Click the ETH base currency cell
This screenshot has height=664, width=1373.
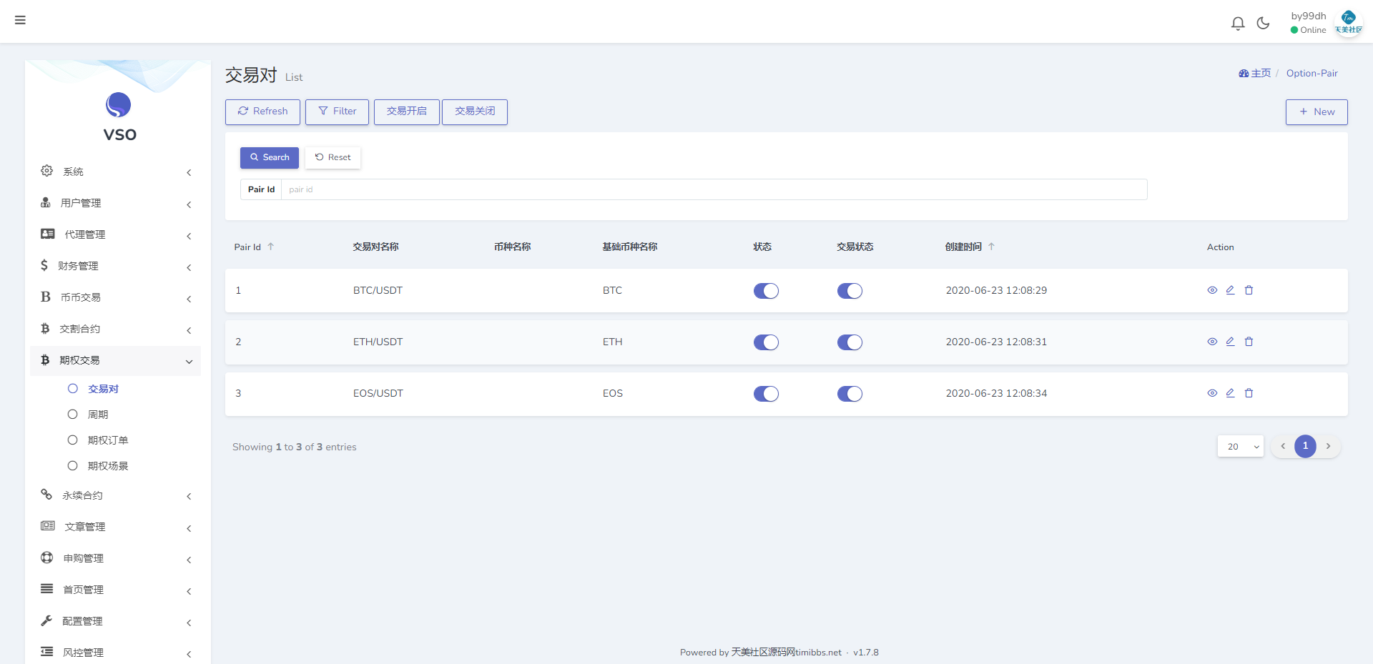pyautogui.click(x=612, y=342)
